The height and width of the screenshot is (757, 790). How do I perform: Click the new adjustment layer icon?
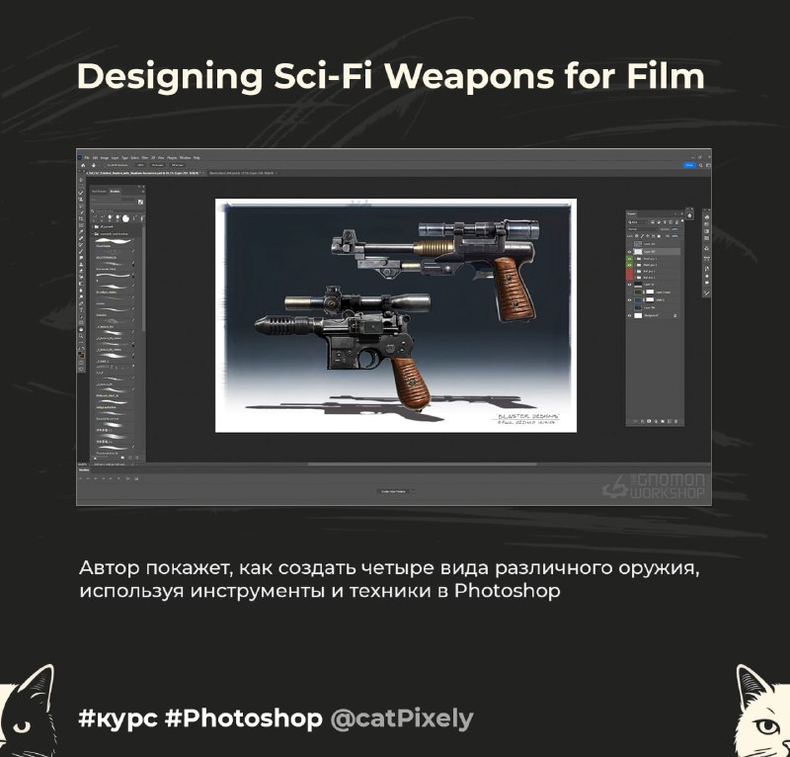pos(656,421)
